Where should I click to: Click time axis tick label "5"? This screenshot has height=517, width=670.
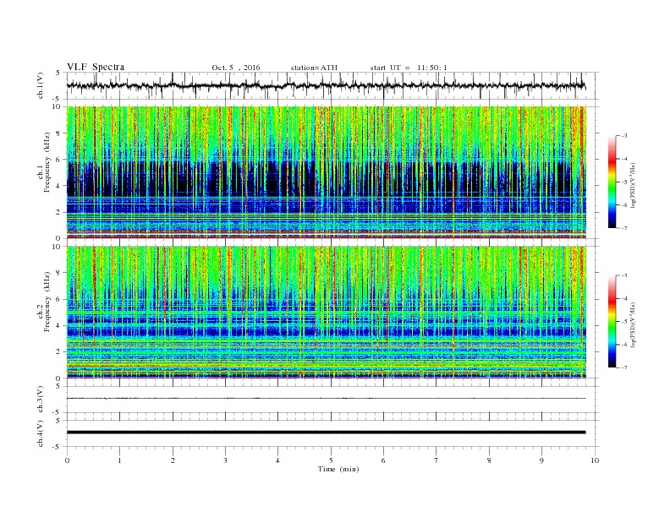[331, 460]
